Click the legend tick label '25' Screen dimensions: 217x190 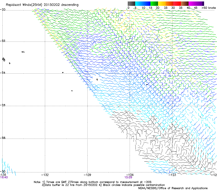[x=165, y=8]
